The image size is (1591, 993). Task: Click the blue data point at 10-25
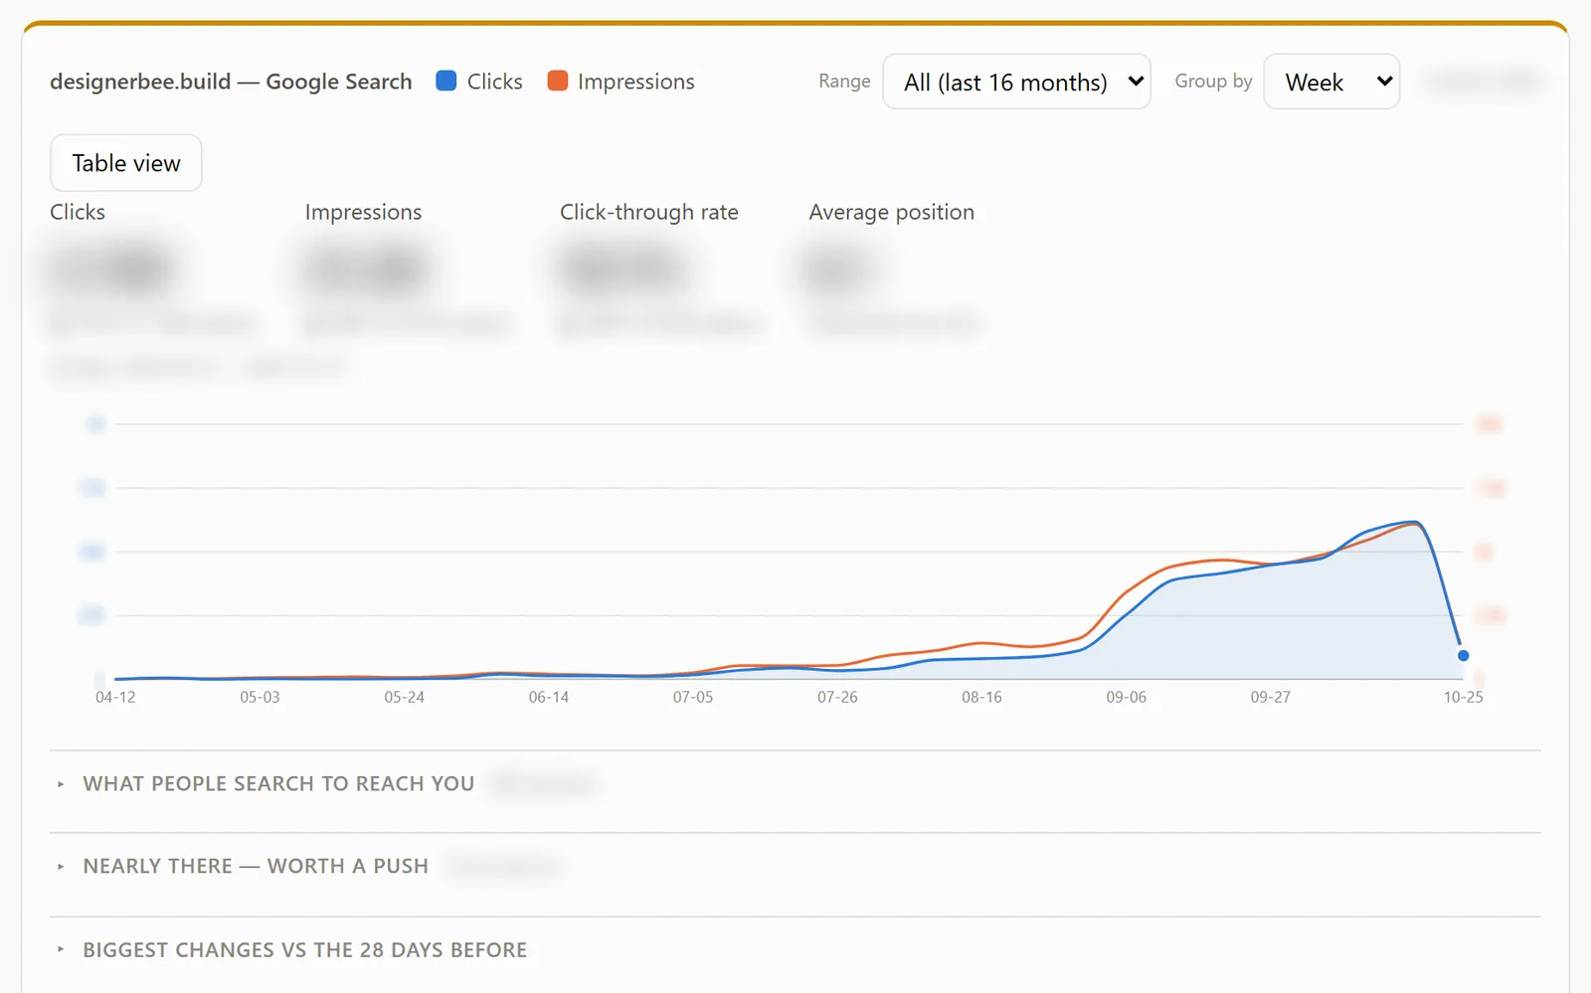[x=1463, y=655]
